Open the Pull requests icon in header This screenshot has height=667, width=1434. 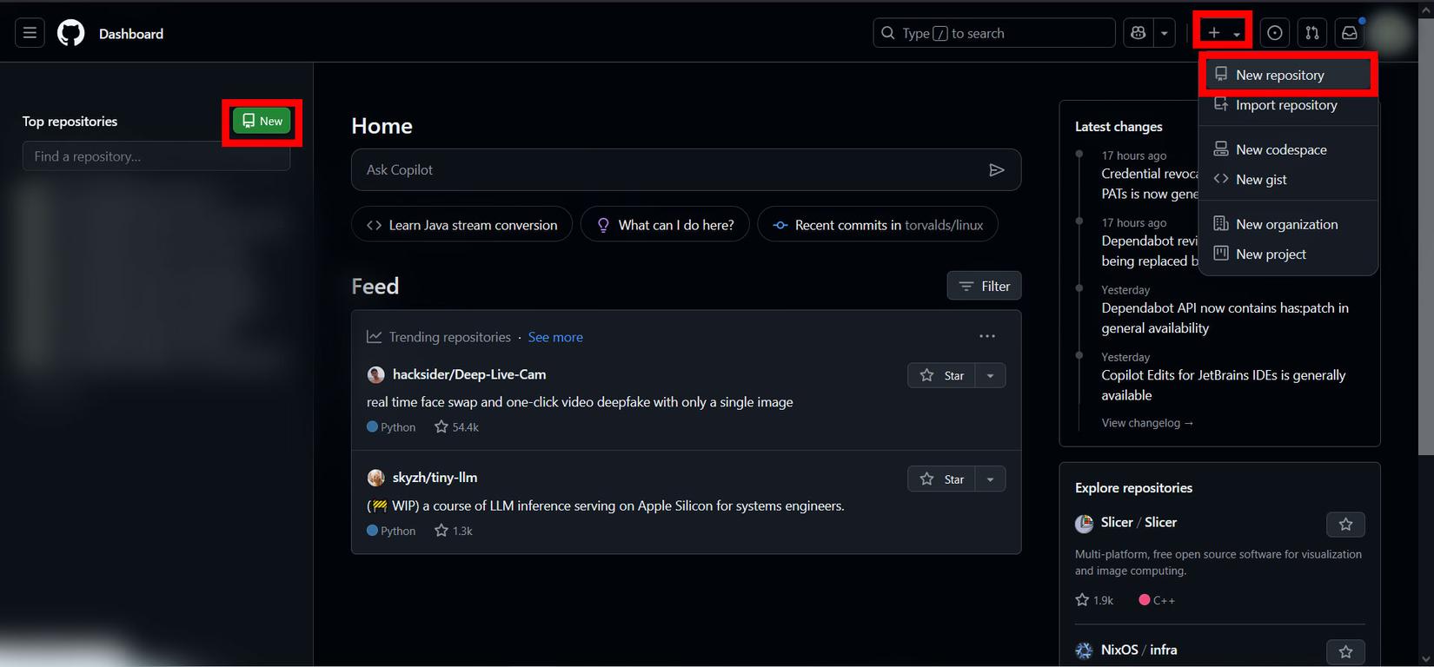coord(1312,33)
